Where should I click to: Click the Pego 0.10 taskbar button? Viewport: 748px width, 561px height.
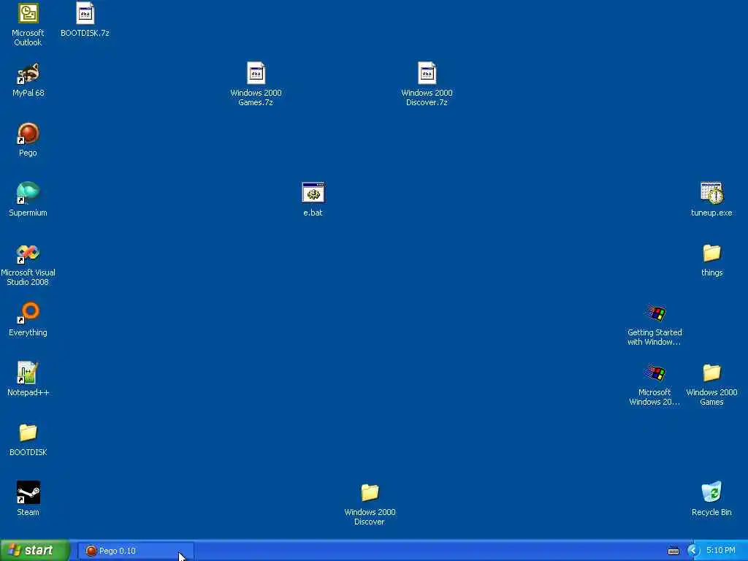(x=135, y=551)
